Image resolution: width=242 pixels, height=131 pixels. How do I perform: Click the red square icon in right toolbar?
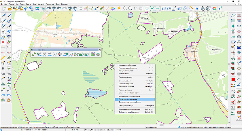(x=233, y=79)
